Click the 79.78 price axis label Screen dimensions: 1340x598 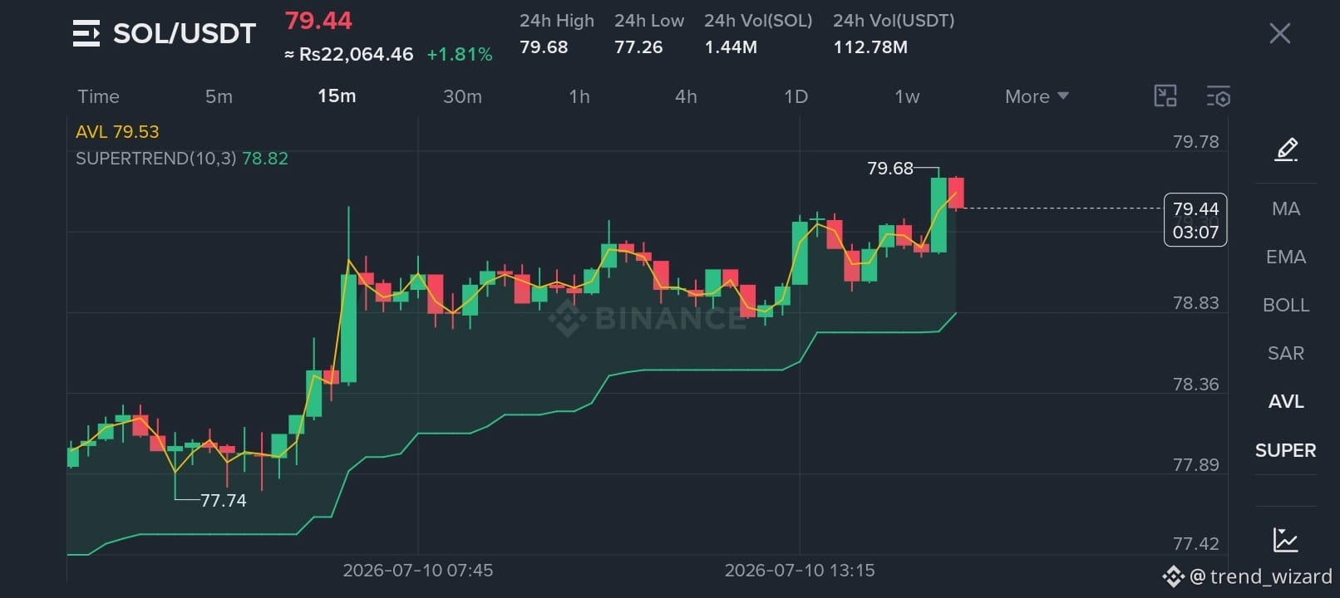coord(1196,142)
